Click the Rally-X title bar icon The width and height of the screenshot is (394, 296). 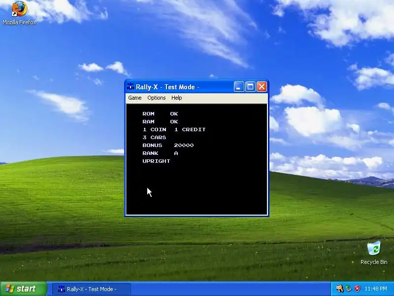click(131, 87)
